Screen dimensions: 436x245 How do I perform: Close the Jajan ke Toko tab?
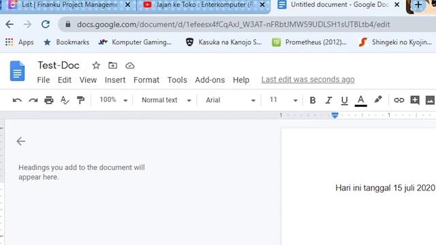coord(262,5)
